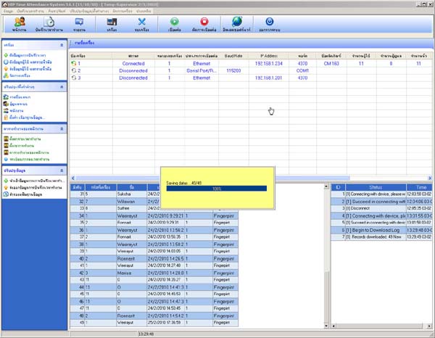Select attendance row 42 Manisa
Image resolution: width=435 pixels, height=338 pixels.
tap(154, 273)
